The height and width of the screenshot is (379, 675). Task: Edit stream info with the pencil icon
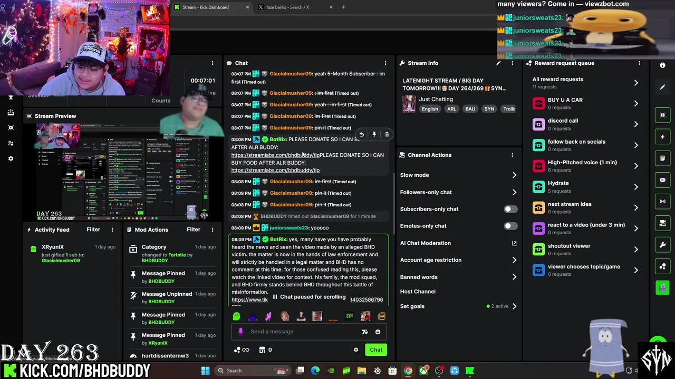coord(498,63)
